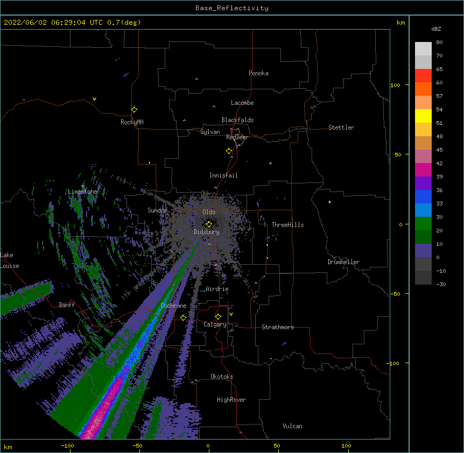Screen dimensions: 464x453
Task: Click the yellow V marker east of Calgary
Action: point(231,314)
